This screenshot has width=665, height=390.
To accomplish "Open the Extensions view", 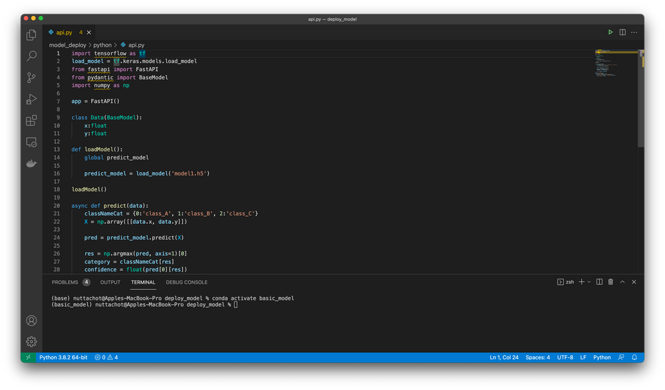I will pyautogui.click(x=31, y=120).
